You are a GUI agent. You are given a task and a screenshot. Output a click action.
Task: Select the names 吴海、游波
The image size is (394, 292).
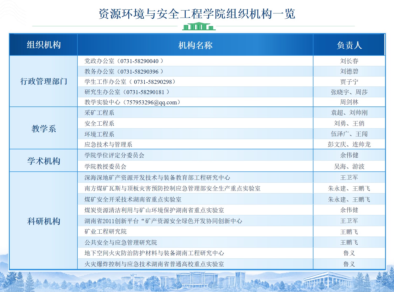349,166
